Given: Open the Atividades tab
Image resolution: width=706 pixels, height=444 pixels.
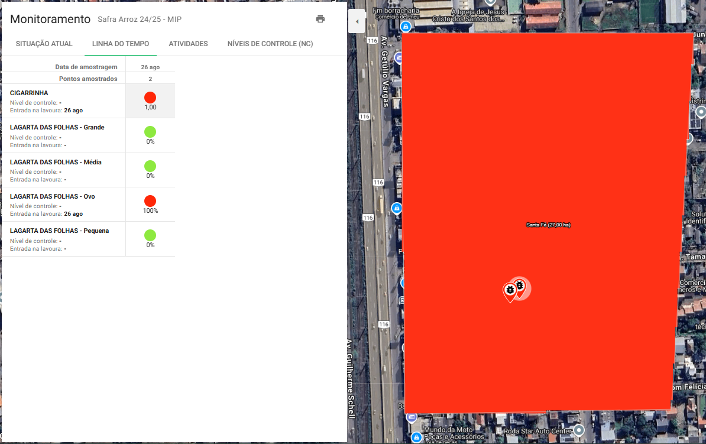Looking at the screenshot, I should pos(188,44).
